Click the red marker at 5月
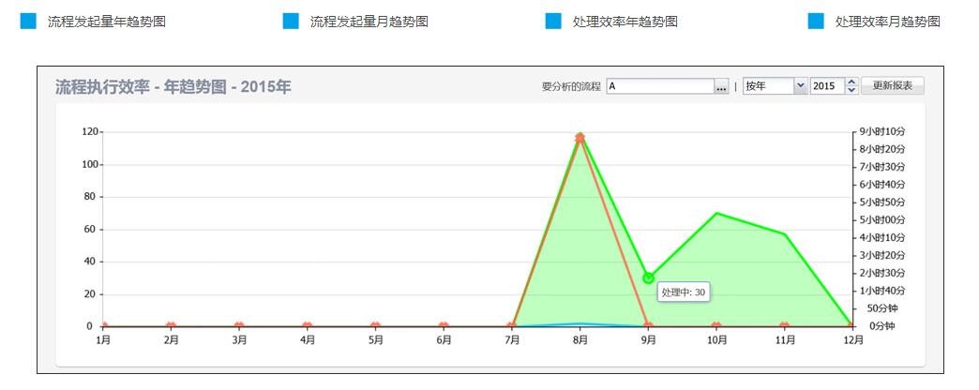Viewport: 979px width, 390px height. click(375, 326)
